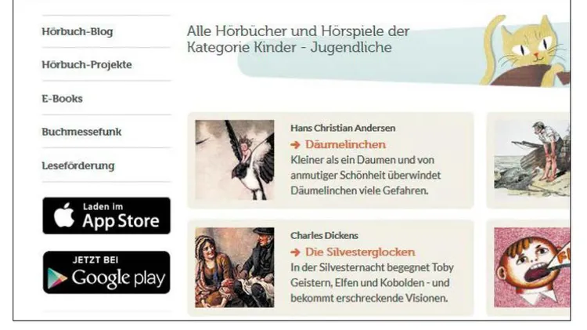Image resolution: width=587 pixels, height=330 pixels.
Task: Open the Die Silvesterglocken title link
Action: click(360, 252)
